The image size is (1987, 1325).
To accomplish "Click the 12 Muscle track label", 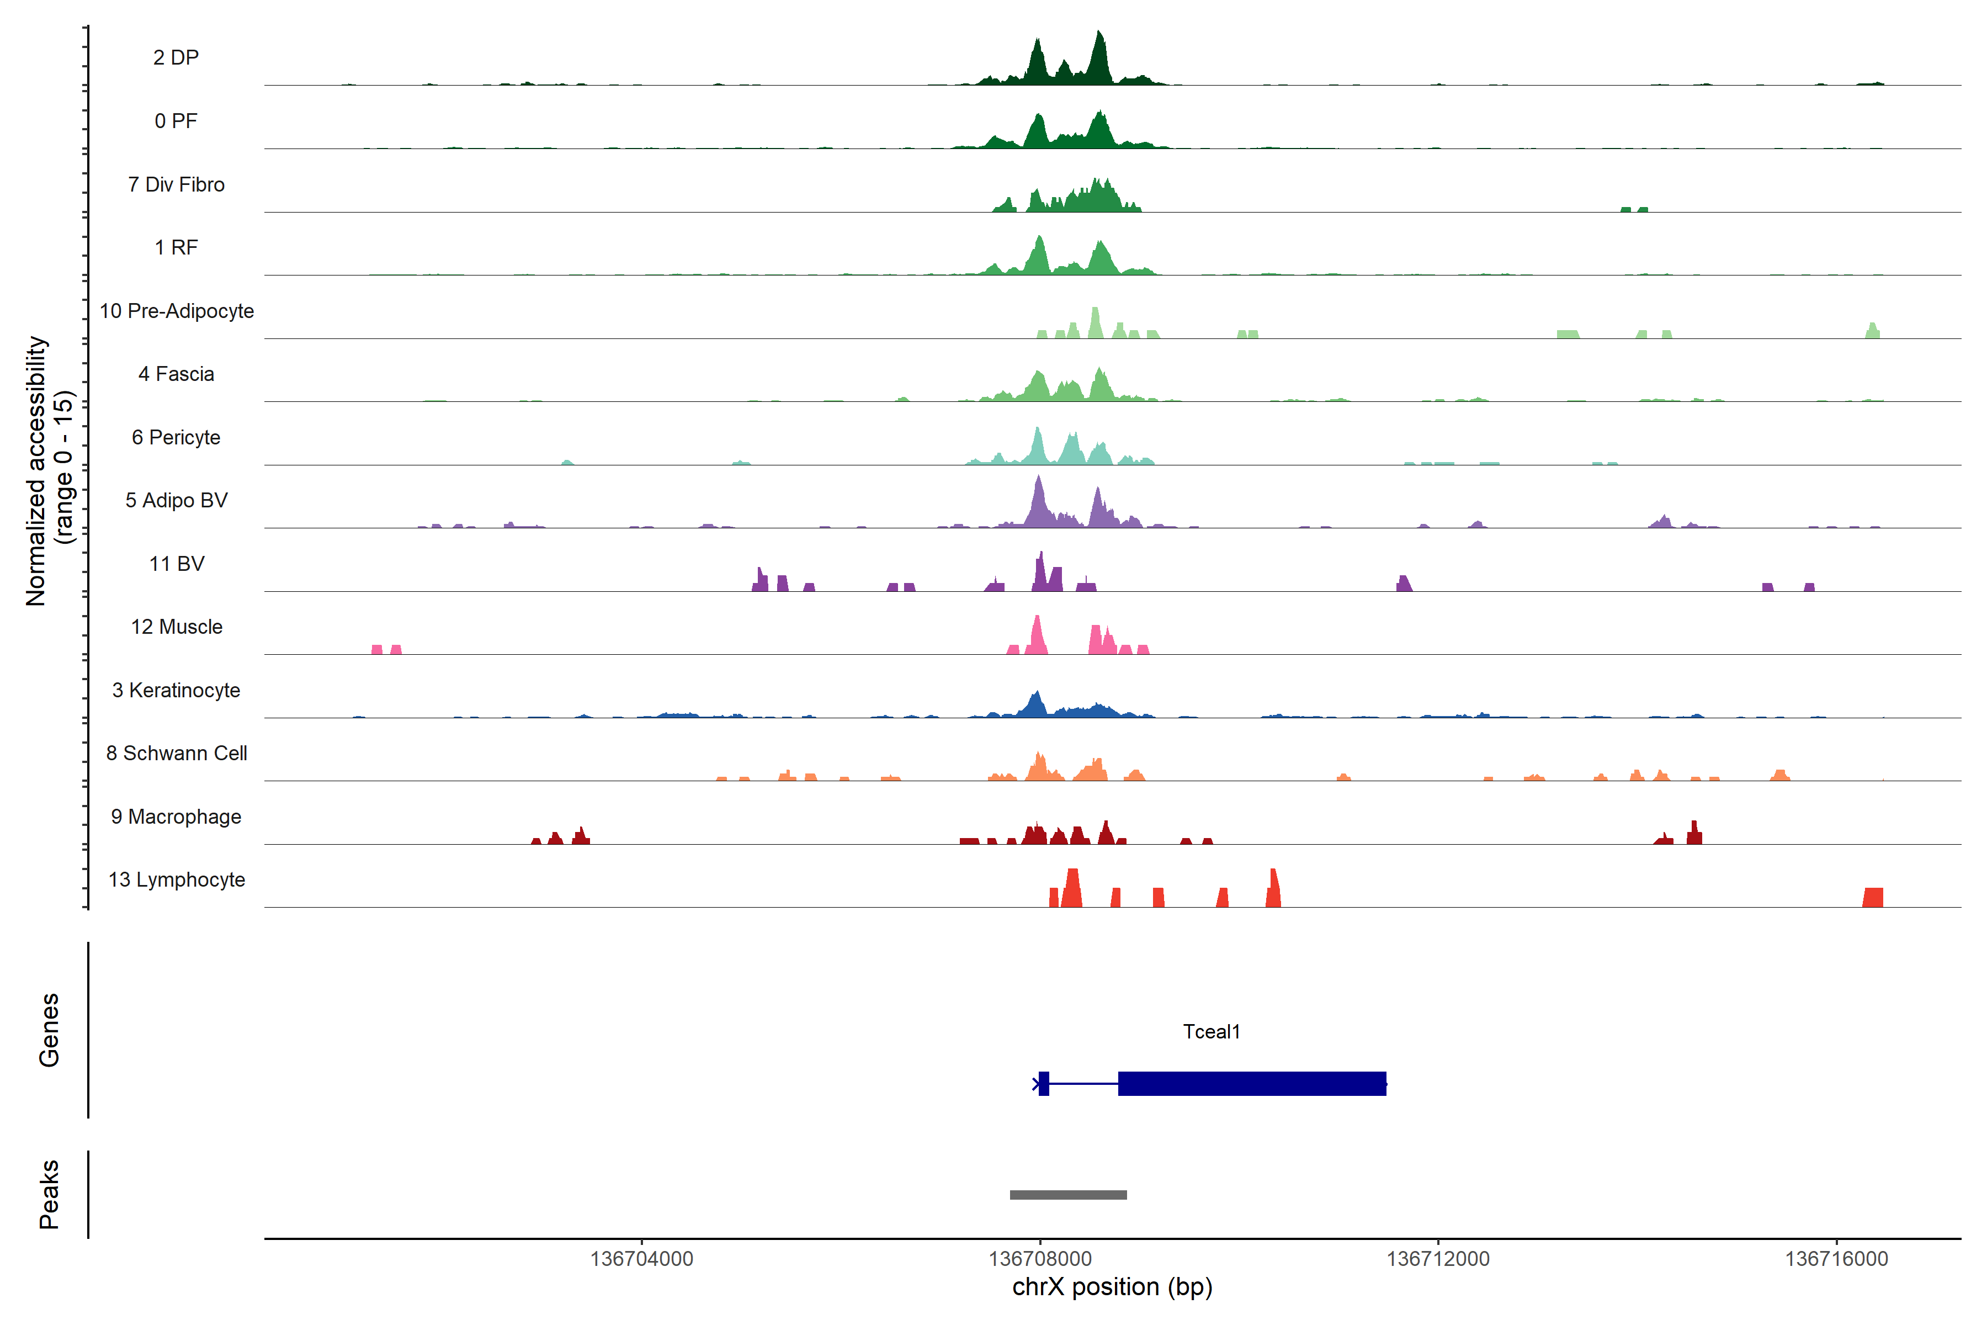I will 176,627.
